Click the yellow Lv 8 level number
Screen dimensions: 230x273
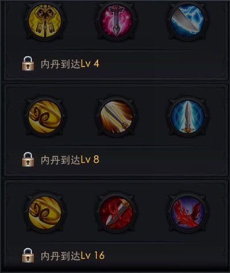pos(90,160)
